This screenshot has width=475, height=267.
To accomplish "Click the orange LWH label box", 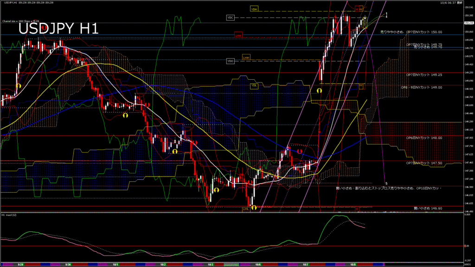I will click(x=246, y=57).
